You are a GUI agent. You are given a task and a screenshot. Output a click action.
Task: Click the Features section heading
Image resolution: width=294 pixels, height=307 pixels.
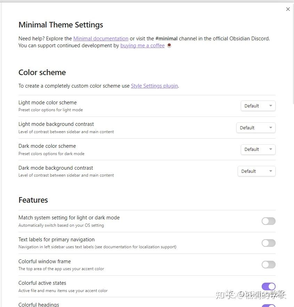click(x=33, y=200)
